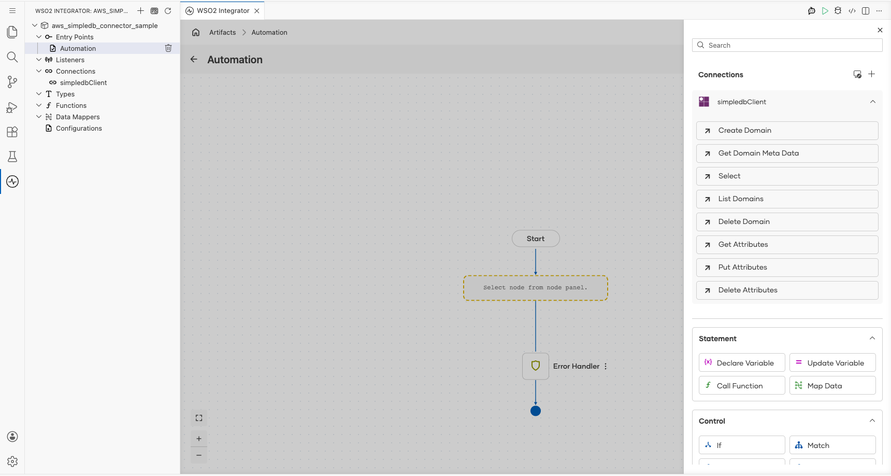This screenshot has width=891, height=476.
Task: Add the Create Domain action
Action: coord(787,131)
